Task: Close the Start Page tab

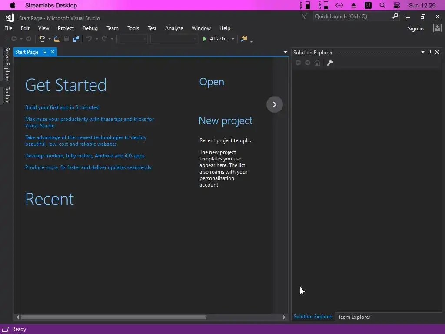Action: (53, 52)
